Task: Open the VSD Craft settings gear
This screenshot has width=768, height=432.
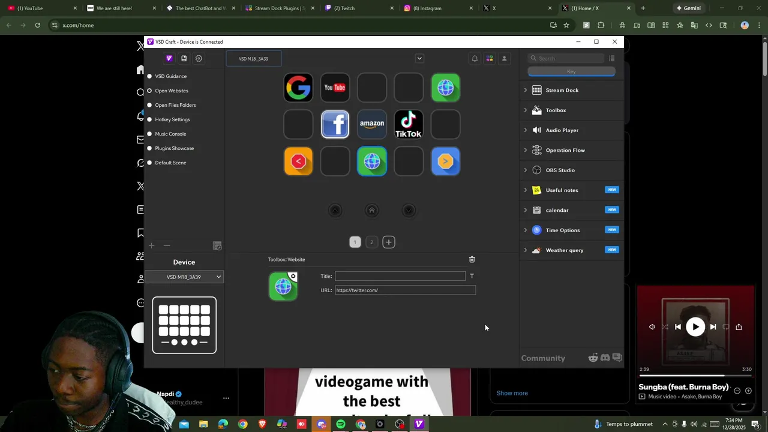Action: point(199,58)
